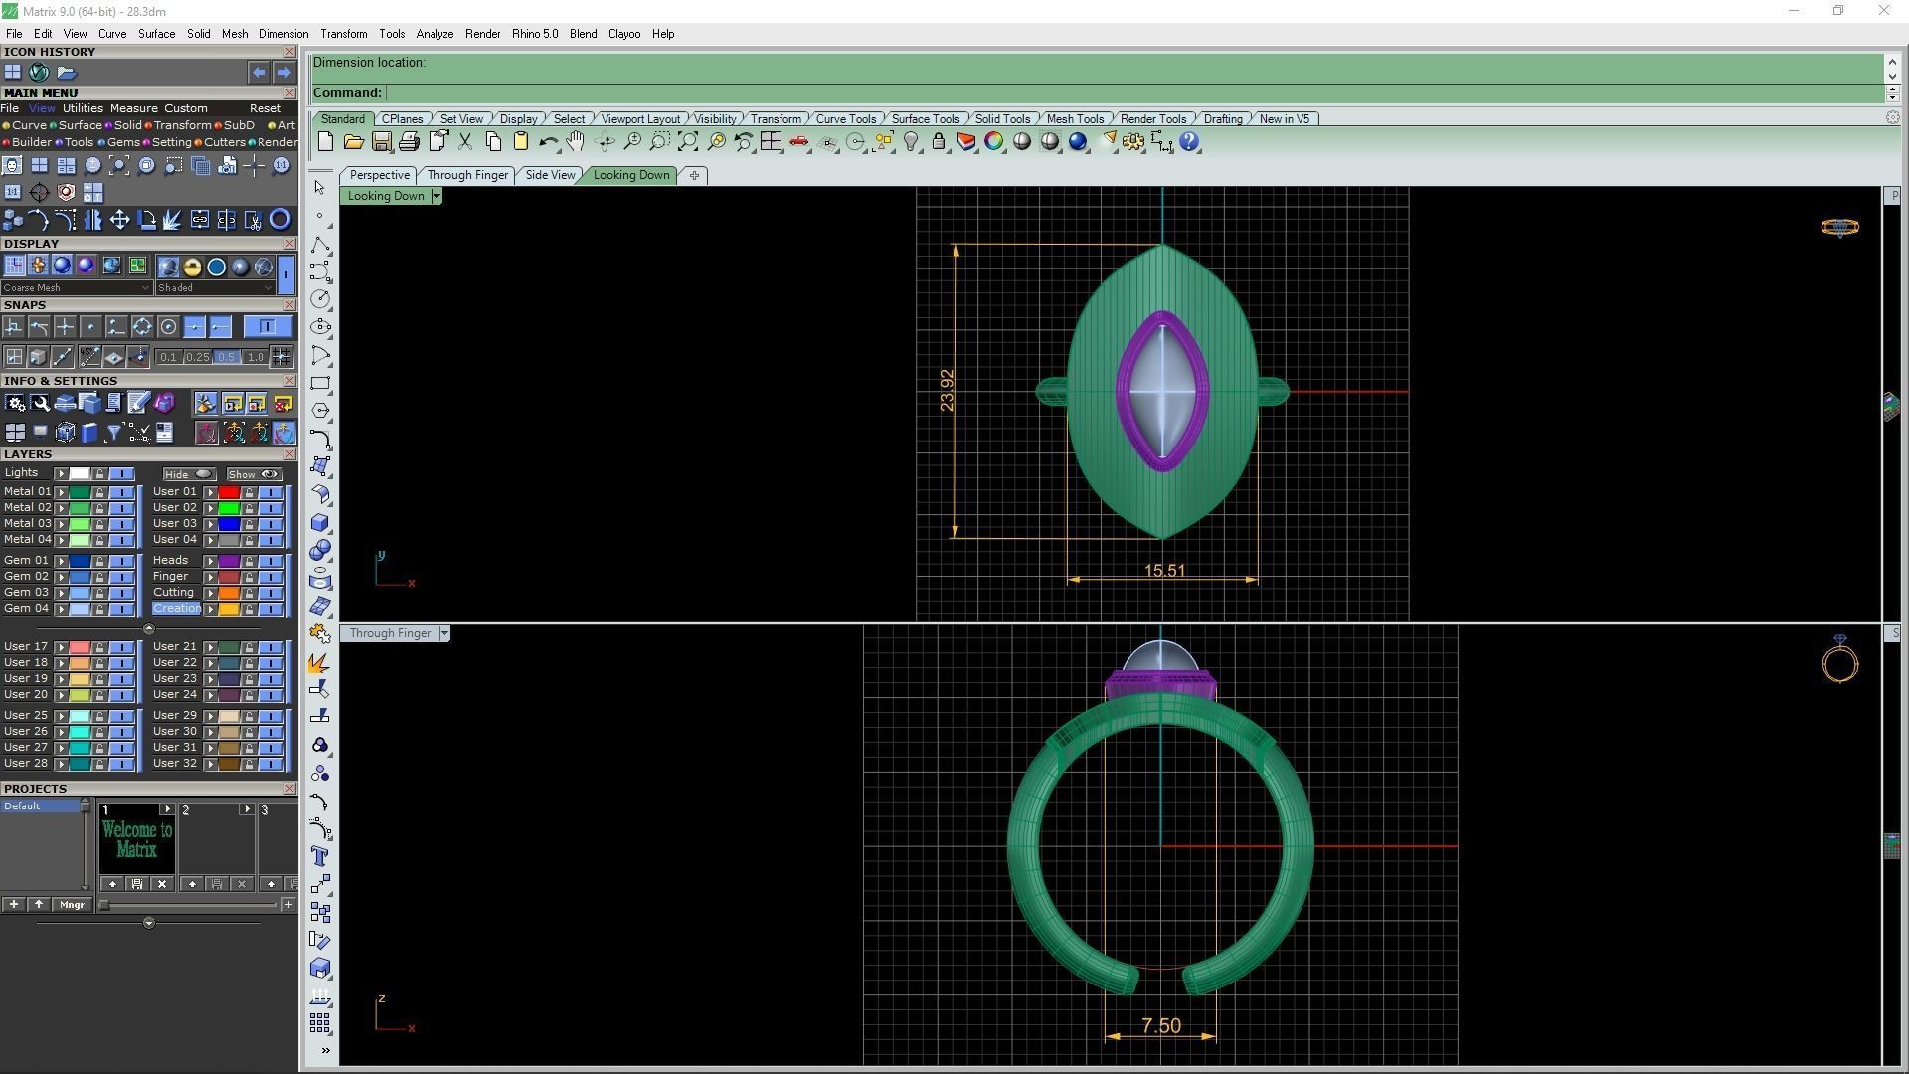Click the Text tool icon in side toolbar
Screen dimensions: 1909x1074
pos(320,856)
